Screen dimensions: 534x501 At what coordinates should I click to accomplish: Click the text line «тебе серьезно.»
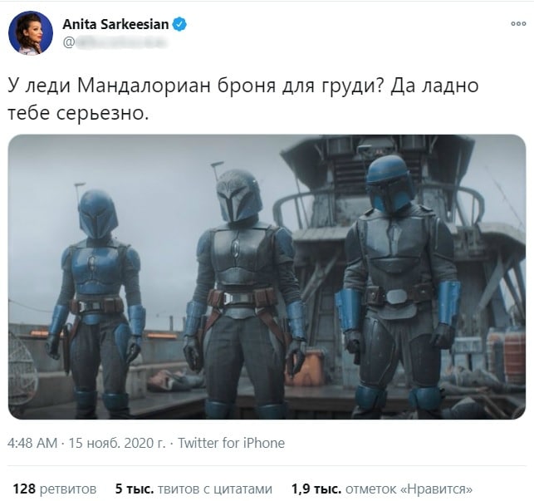78,114
